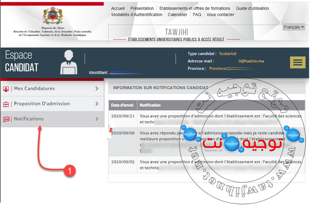Select Proposition D'admission sidebar item
The height and width of the screenshot is (206, 310).
coord(53,104)
